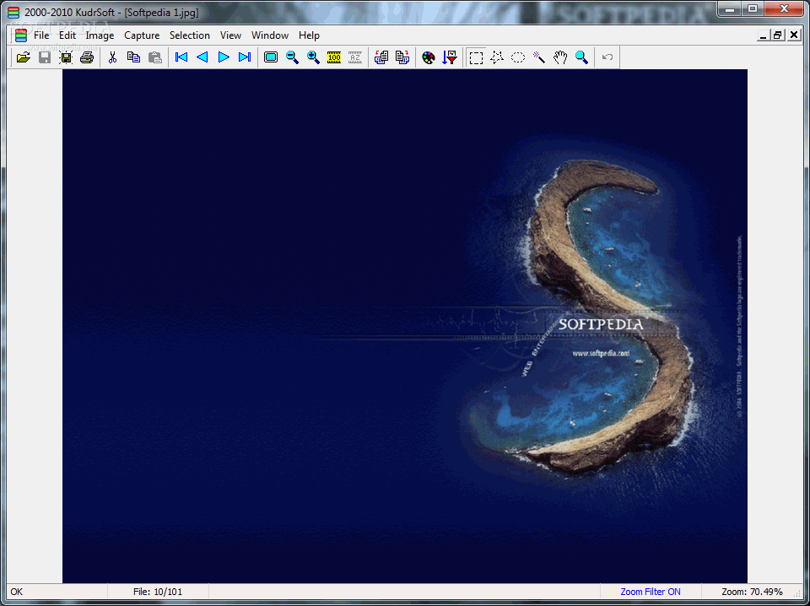Open the Selection menu
The width and height of the screenshot is (810, 606).
point(190,35)
